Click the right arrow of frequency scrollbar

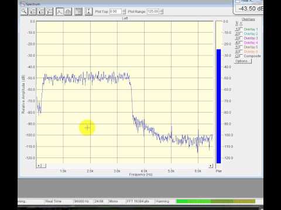[211, 166]
